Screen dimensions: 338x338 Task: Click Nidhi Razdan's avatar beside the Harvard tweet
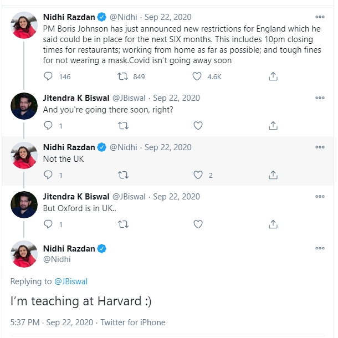[x=24, y=254]
